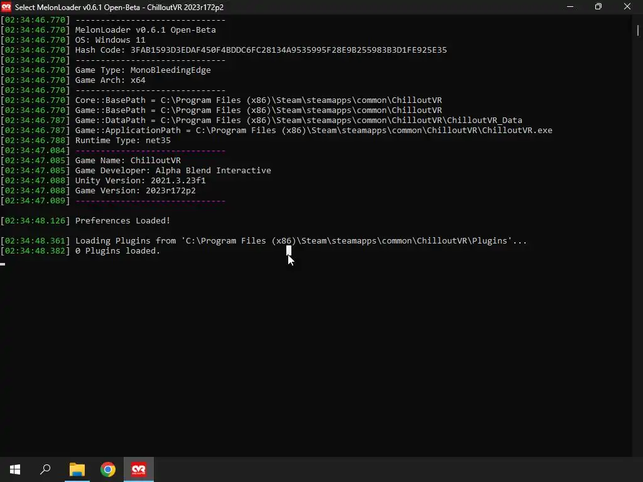This screenshot has height=482, width=643.
Task: Click the 'MelonLoader v0.6.1 Open-Beta' log line
Action: [x=146, y=30]
